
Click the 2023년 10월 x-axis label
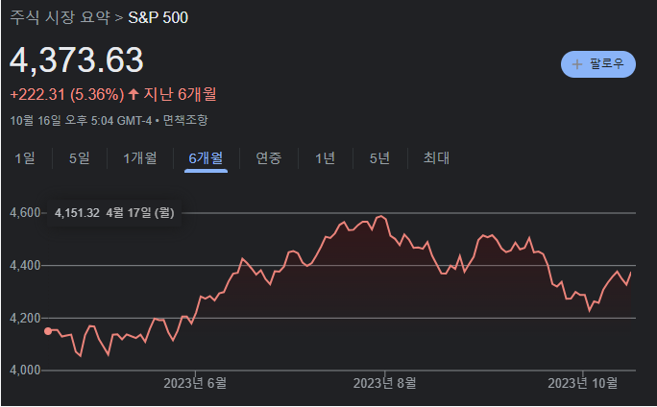click(583, 383)
